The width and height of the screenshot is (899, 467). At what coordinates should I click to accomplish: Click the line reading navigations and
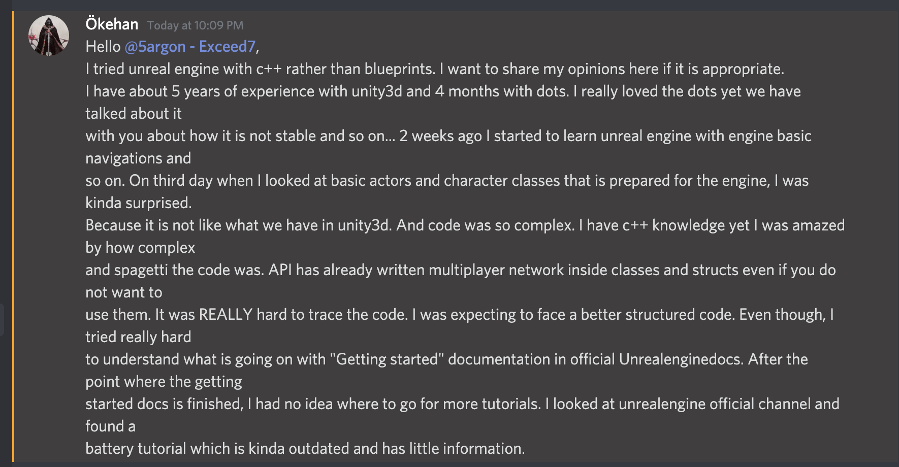click(138, 158)
